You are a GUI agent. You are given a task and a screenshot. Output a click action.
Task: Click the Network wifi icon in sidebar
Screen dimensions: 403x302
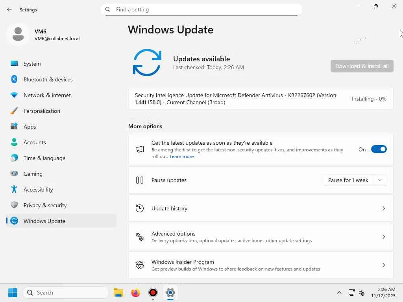coord(14,95)
